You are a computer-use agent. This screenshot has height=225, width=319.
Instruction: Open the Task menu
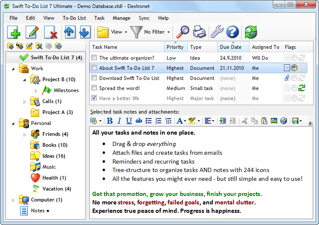[99, 18]
